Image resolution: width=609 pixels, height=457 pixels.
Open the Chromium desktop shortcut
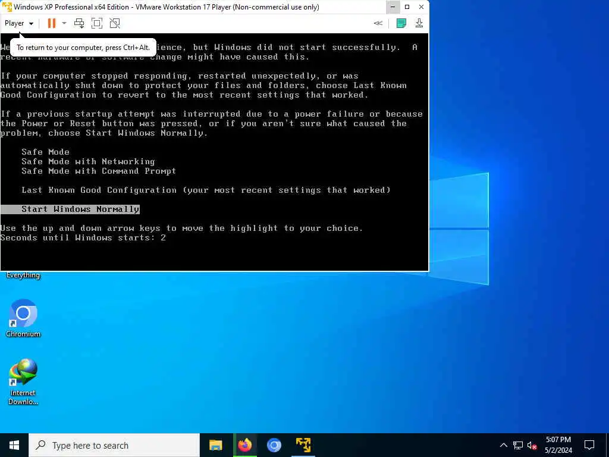(x=23, y=318)
